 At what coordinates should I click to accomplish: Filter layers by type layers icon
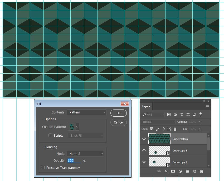click(182, 115)
